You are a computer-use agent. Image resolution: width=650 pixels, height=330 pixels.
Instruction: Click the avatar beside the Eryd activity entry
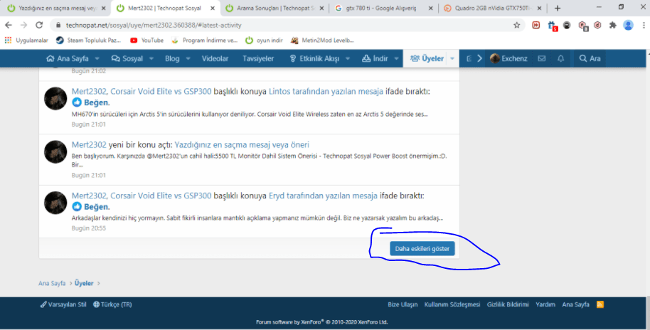point(55,203)
